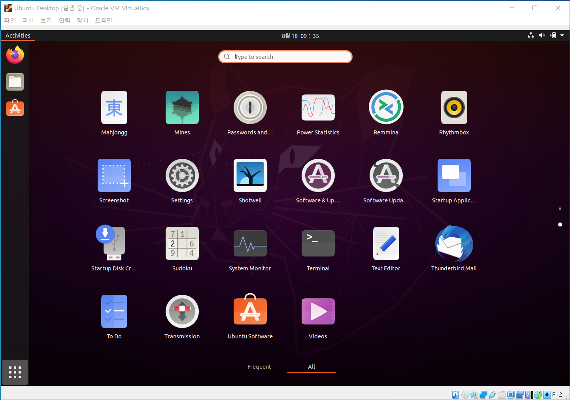Open the VirtualBox 장치 menu
Screen dimensions: 570x400
coord(83,21)
